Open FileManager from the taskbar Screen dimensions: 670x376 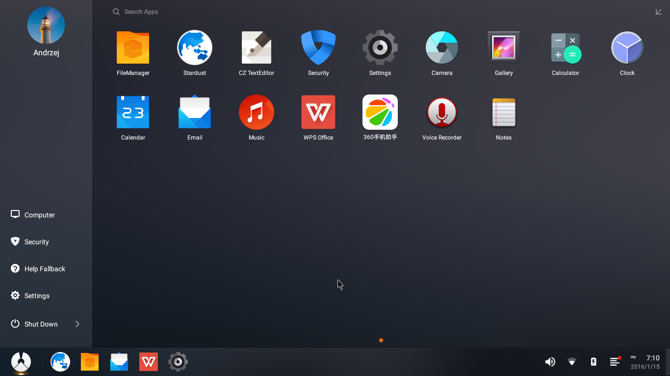(x=90, y=362)
